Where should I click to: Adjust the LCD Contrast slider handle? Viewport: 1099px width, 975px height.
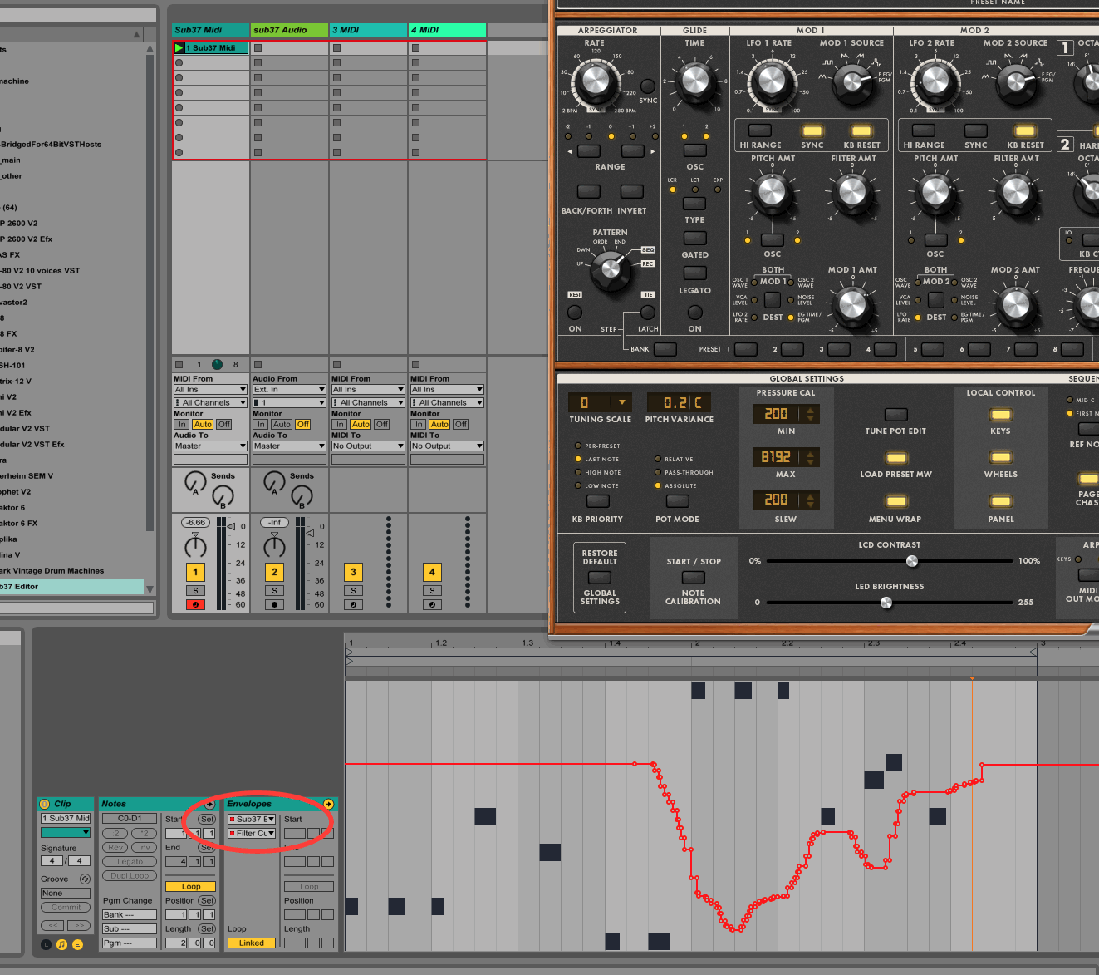click(912, 561)
